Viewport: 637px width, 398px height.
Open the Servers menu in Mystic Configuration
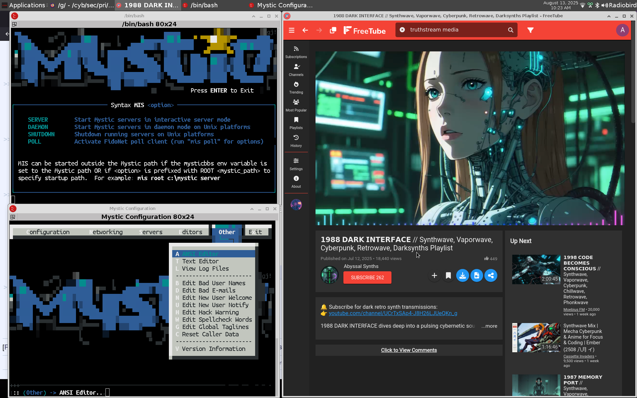point(151,232)
